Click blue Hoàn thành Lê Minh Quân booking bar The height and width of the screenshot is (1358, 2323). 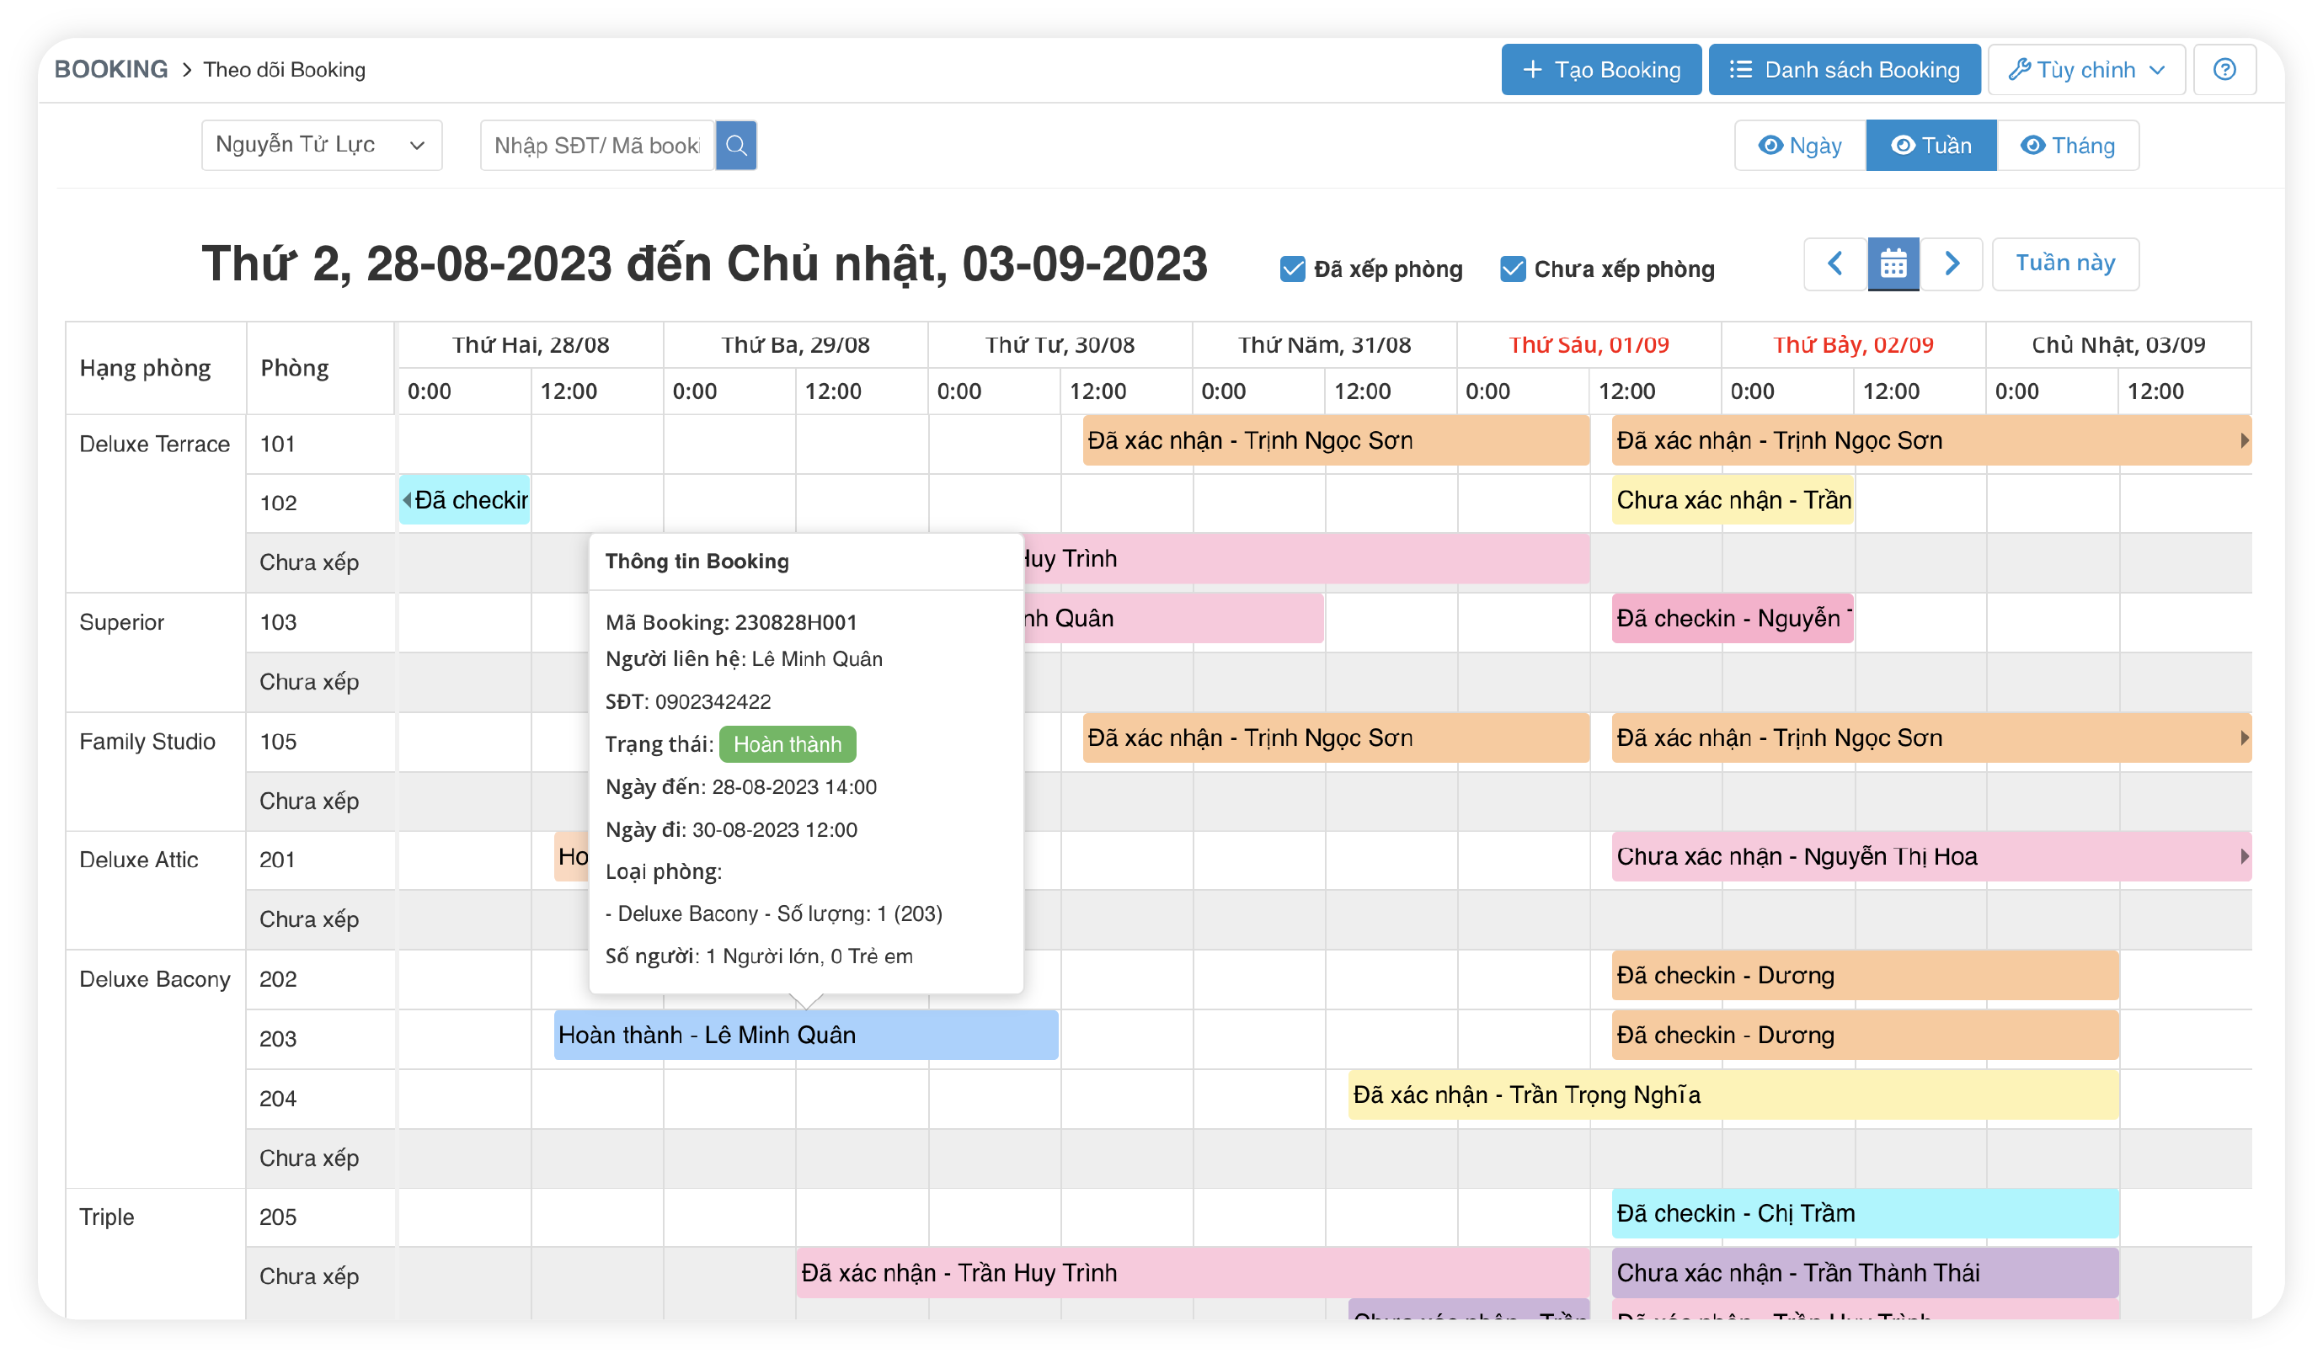click(x=804, y=1036)
